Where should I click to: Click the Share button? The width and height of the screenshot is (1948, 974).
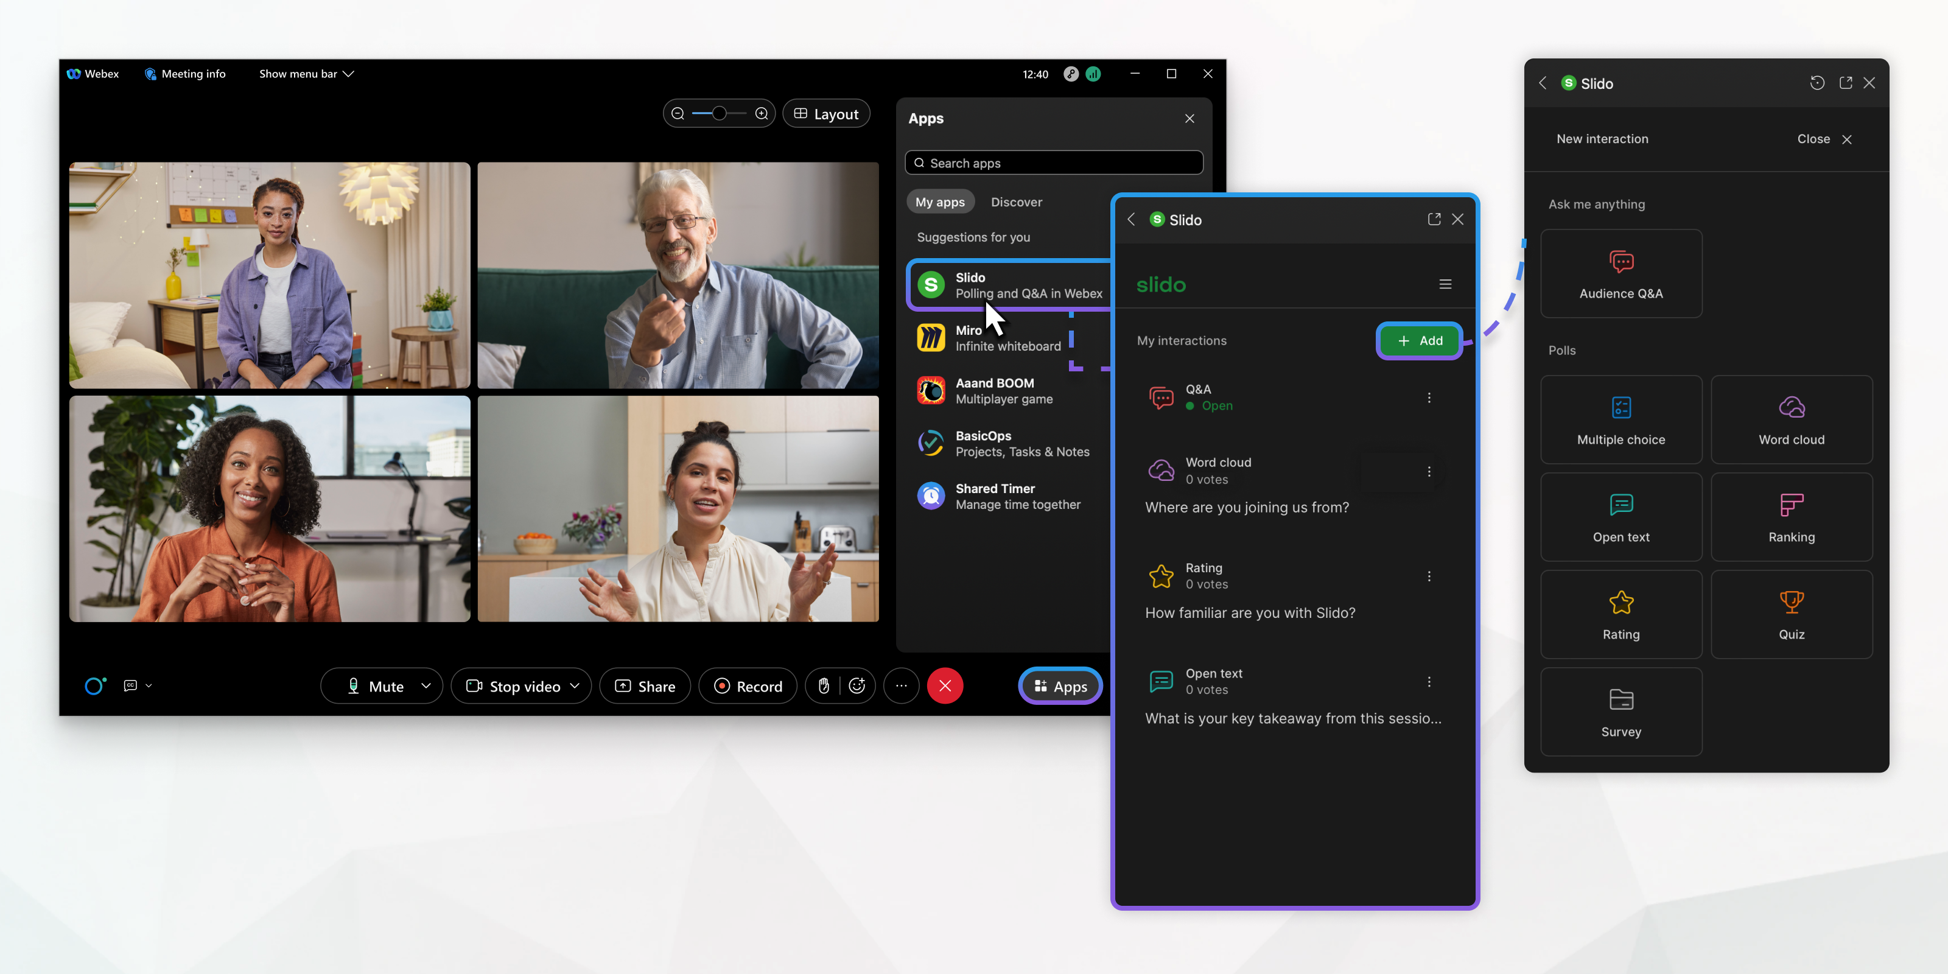coord(645,686)
